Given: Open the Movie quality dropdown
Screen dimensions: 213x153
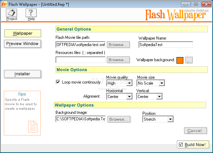Looking at the screenshot, I should click(119, 83).
